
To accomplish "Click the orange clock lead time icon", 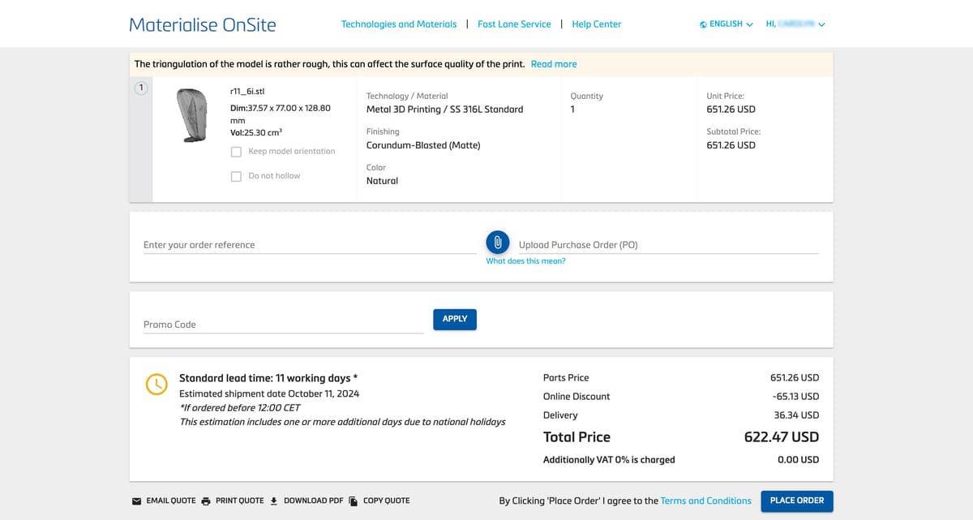I will (x=156, y=385).
